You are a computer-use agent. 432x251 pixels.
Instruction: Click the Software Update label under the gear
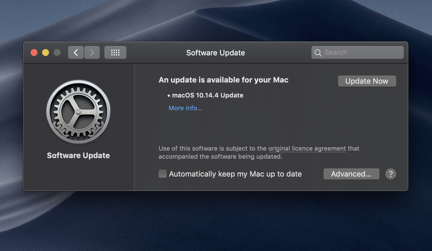(x=78, y=156)
